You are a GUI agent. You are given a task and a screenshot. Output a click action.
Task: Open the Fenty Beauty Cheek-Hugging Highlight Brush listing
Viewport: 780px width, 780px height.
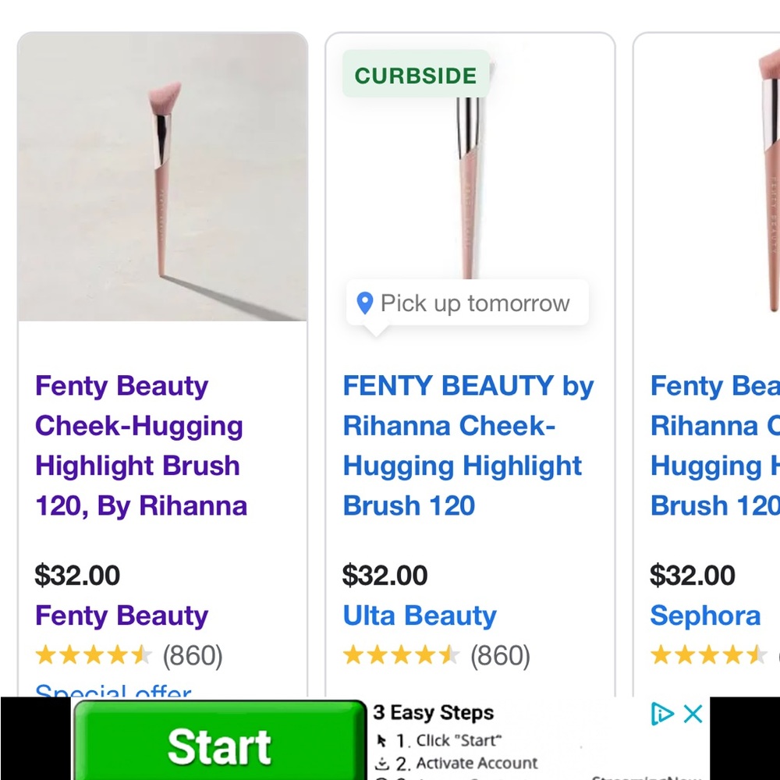[x=139, y=445]
